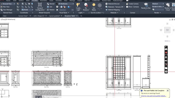175x98 pixels.
Task: Switch to Sameer Chair drawing tab
Action: click(23, 16)
